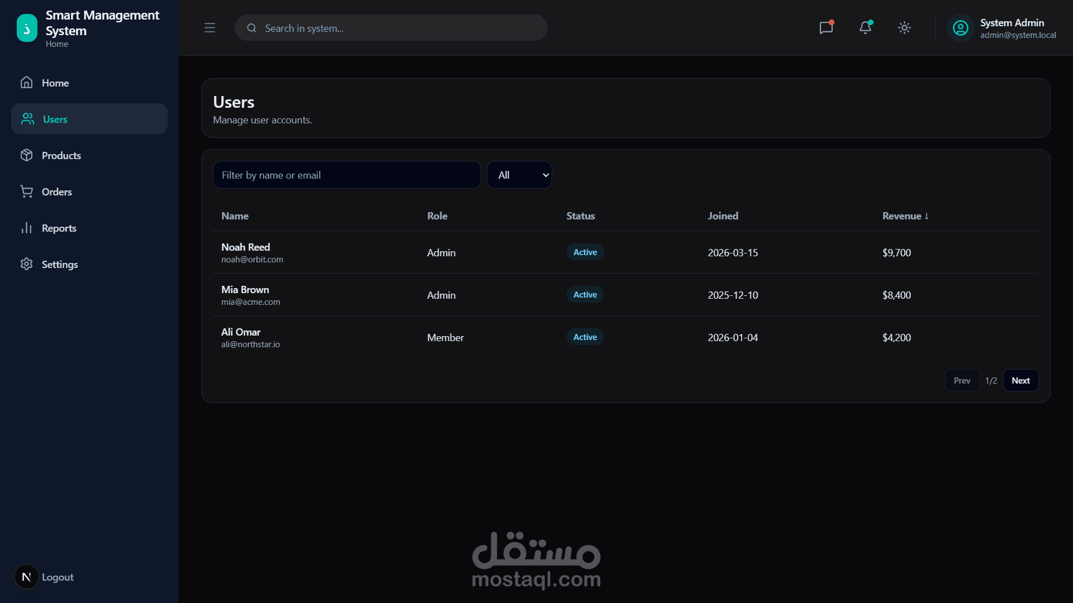Click the app logo in the sidebar

tap(27, 28)
